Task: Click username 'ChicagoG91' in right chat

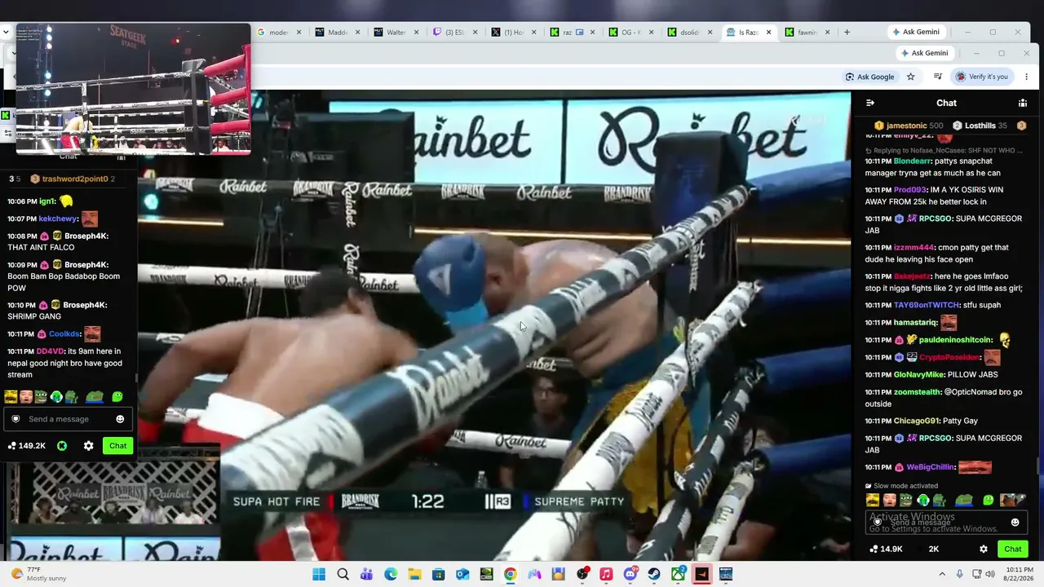Action: click(x=917, y=421)
